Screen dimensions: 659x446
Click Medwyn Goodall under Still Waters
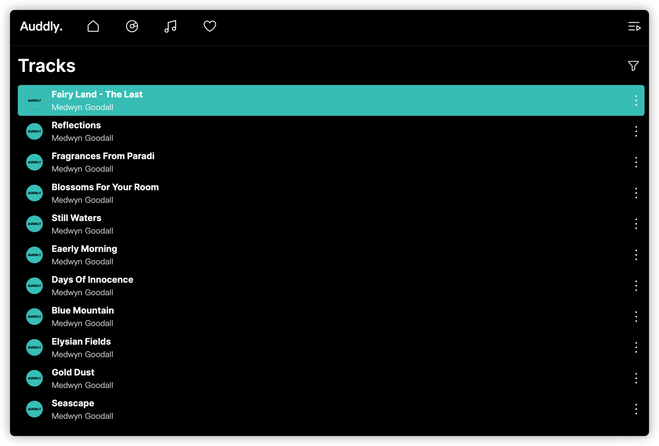[x=83, y=231]
